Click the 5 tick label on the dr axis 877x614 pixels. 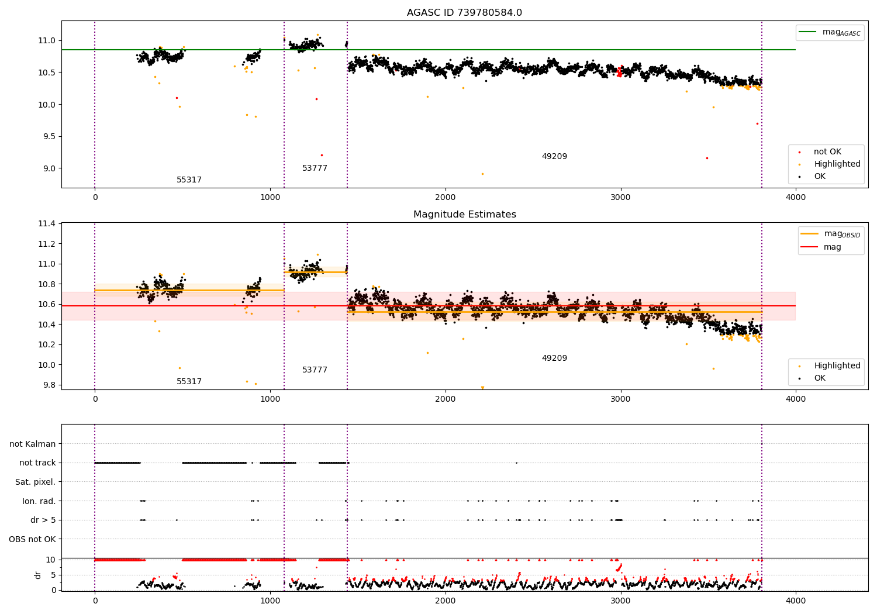pyautogui.click(x=53, y=575)
